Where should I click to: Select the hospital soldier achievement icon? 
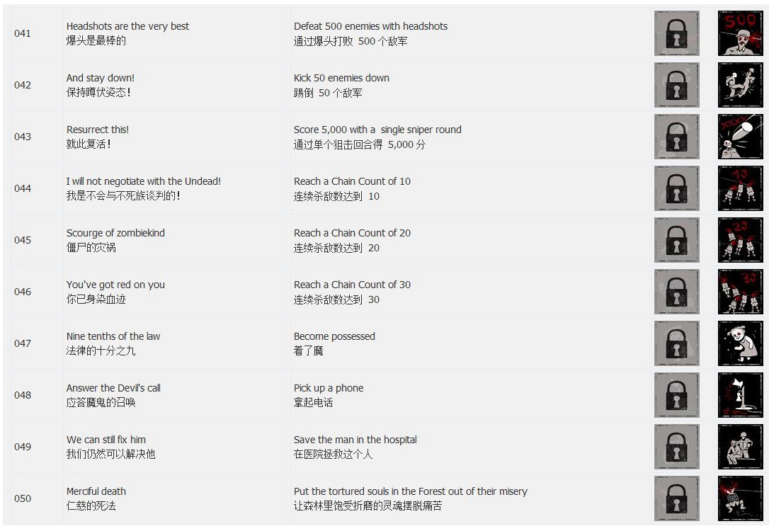[741, 447]
